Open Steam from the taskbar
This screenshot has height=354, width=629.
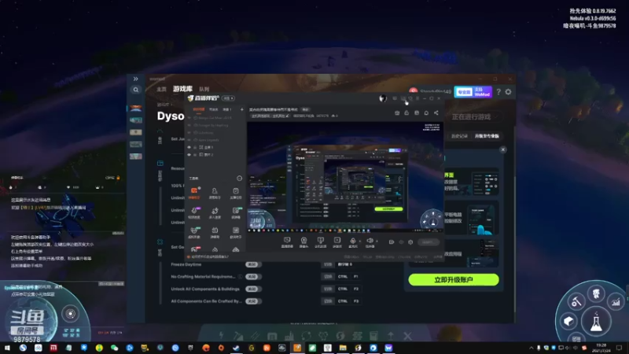tap(237, 348)
